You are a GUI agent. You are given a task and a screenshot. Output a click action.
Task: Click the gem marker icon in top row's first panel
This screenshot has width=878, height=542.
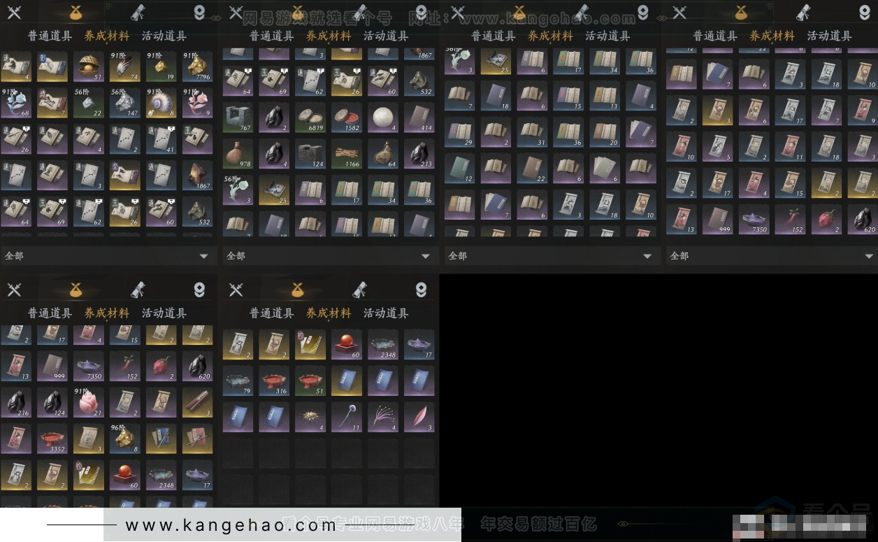pyautogui.click(x=199, y=13)
